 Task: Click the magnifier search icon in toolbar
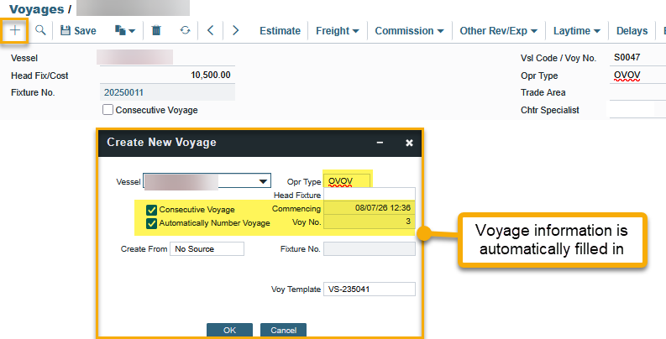pyautogui.click(x=40, y=30)
